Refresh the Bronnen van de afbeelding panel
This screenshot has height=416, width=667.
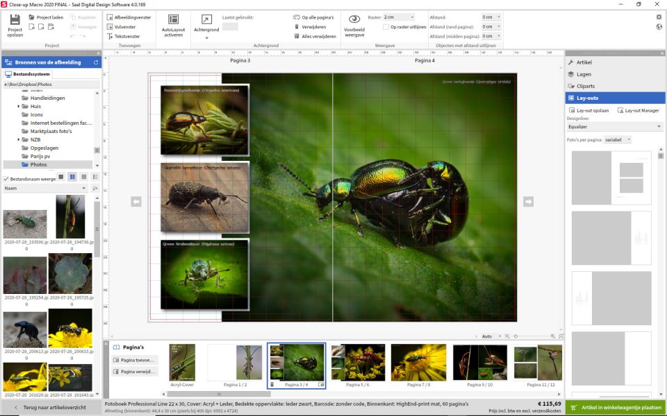coord(96,62)
